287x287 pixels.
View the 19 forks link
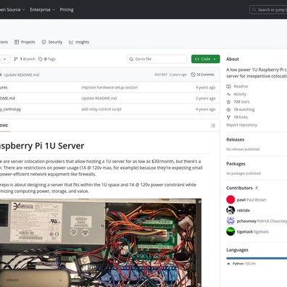coord(241,117)
